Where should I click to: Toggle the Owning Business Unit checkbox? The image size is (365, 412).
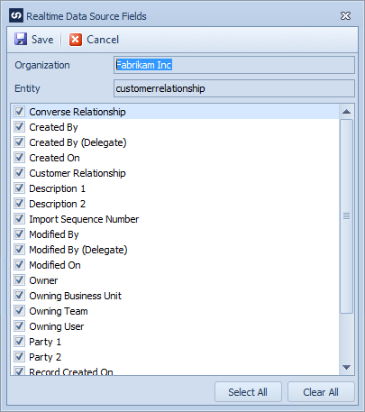(19, 296)
